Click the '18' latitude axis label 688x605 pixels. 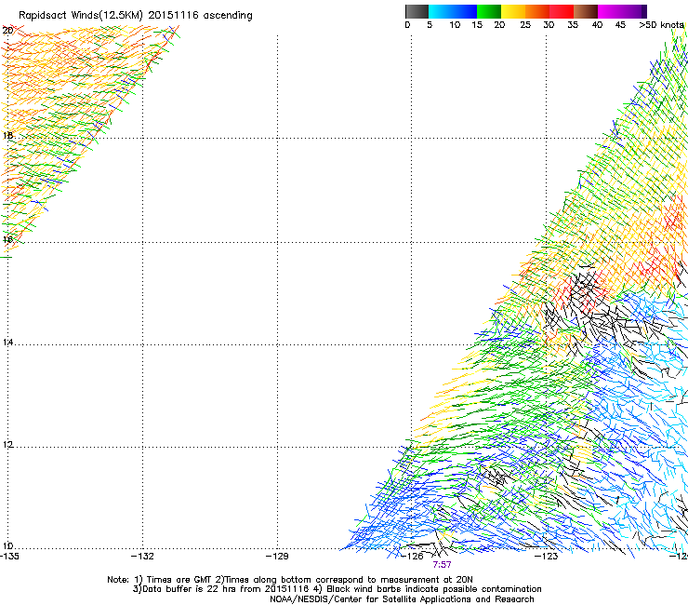click(7, 135)
